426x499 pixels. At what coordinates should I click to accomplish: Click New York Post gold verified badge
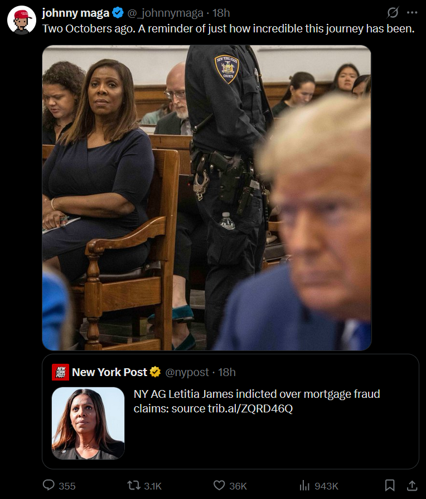coord(156,372)
